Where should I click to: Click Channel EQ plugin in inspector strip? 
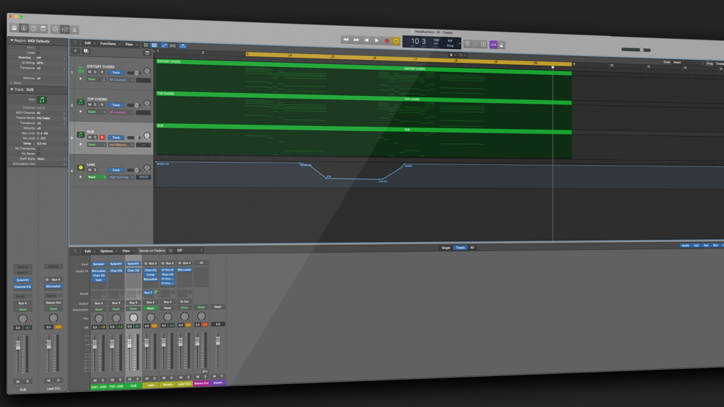tap(22, 287)
